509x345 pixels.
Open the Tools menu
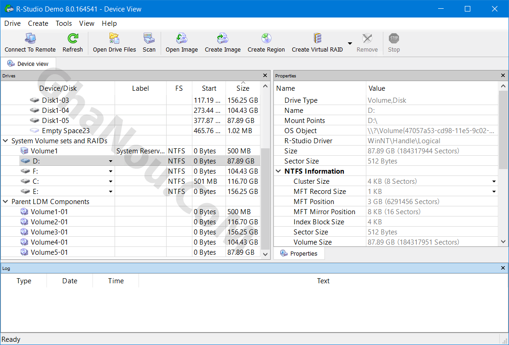64,23
